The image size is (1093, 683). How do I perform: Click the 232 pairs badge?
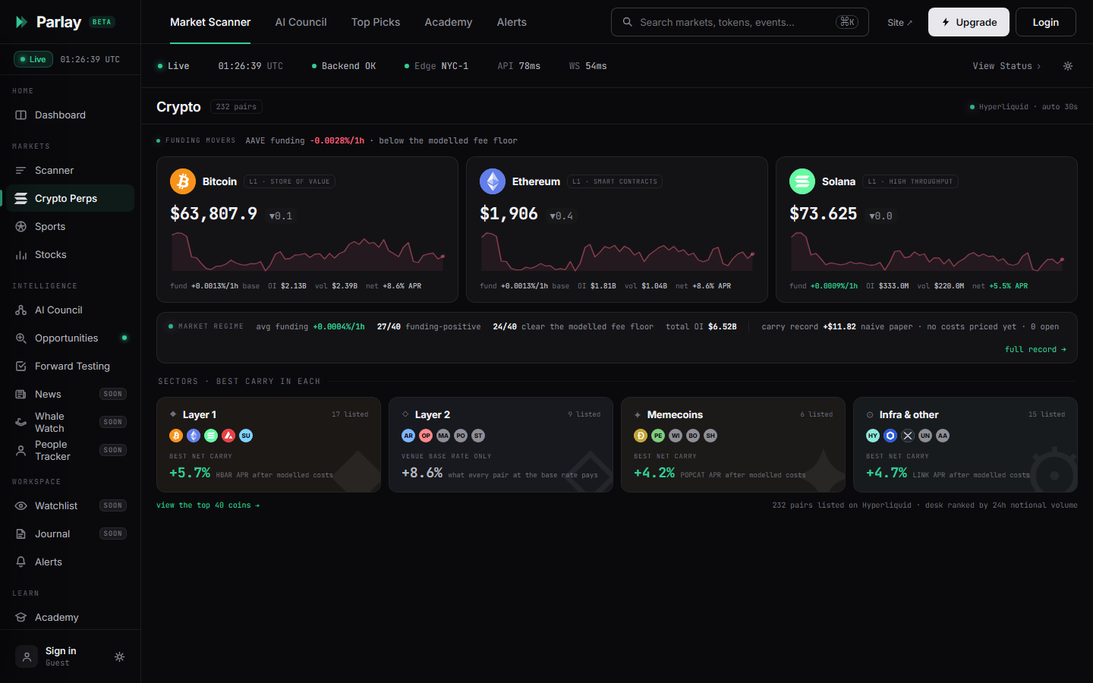tap(236, 107)
